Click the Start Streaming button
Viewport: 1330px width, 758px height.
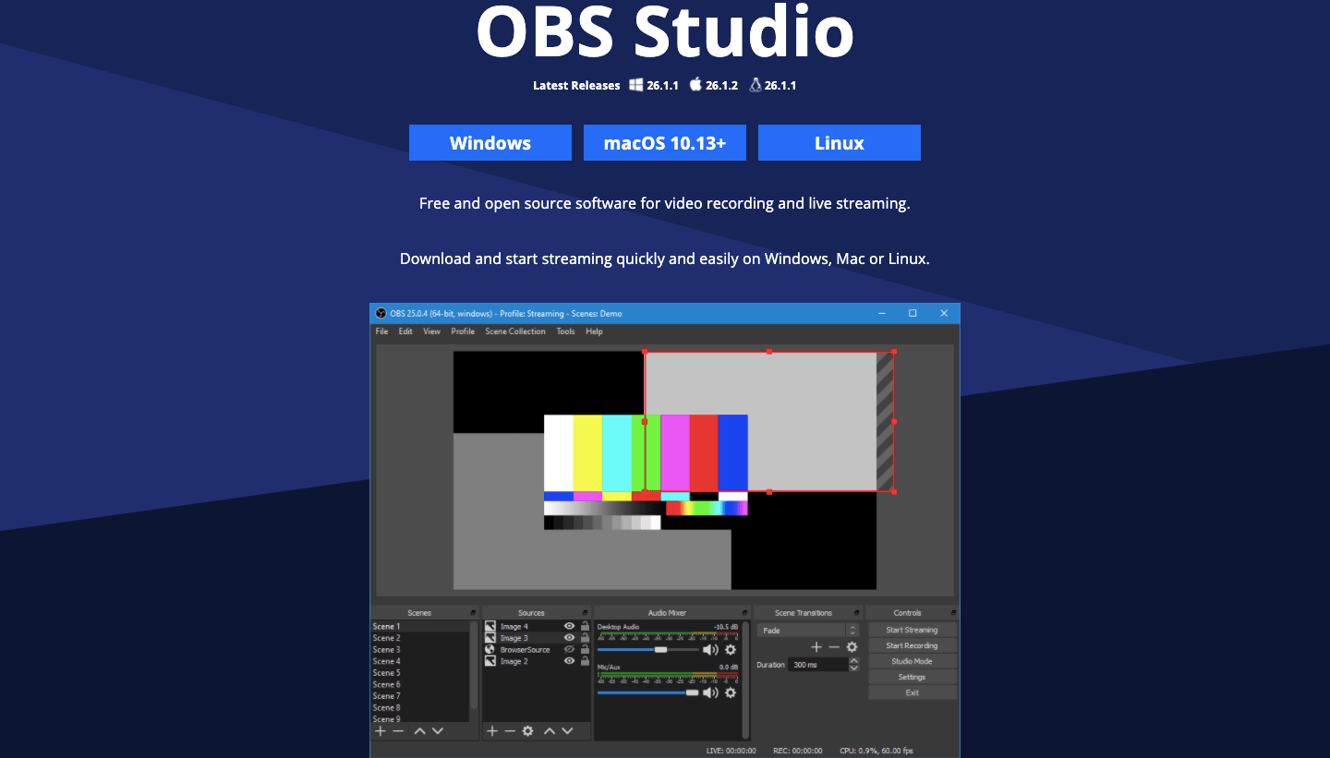pos(912,630)
